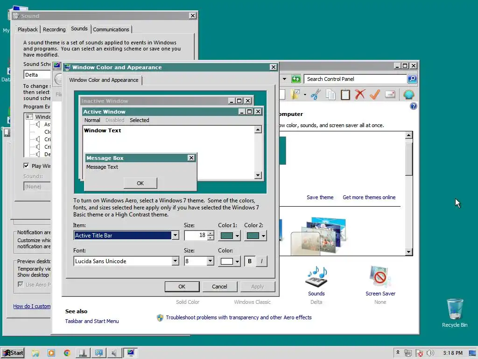Click the teal shell icon in toolbar
This screenshot has width=478, height=359.
(408, 94)
